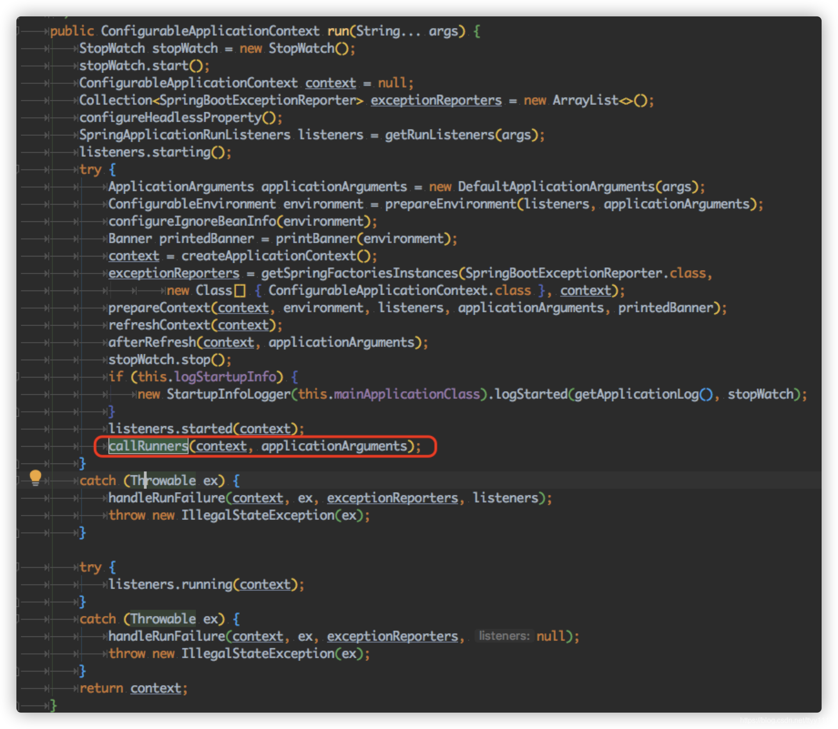
Task: Click getApplicationLog() call
Action: click(644, 394)
